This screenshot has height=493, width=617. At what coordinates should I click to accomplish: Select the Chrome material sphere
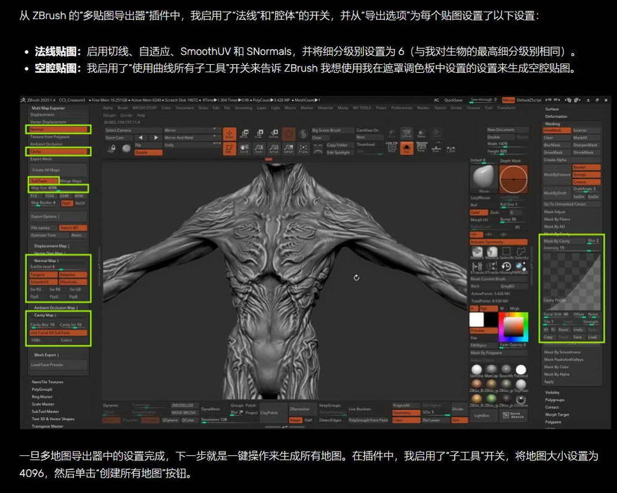[x=521, y=399]
